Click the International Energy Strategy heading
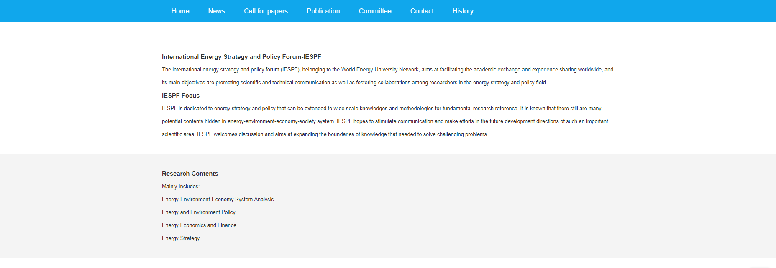Image resolution: width=776 pixels, height=268 pixels. (x=241, y=57)
